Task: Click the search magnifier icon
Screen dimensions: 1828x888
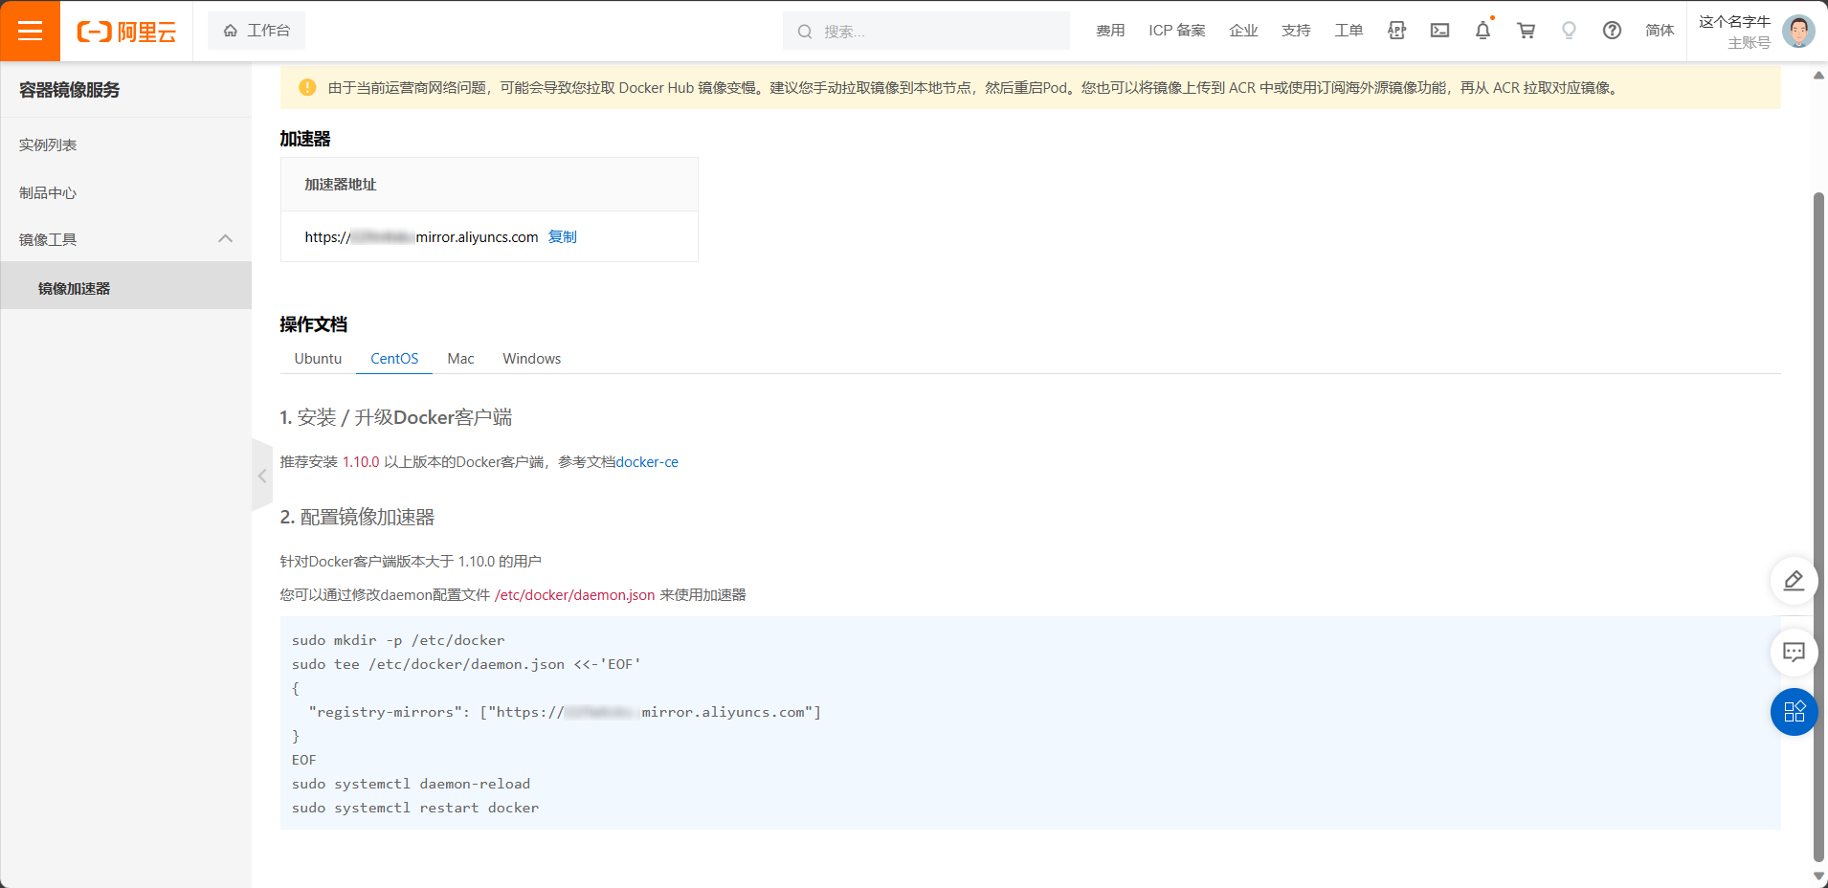Action: click(x=805, y=32)
